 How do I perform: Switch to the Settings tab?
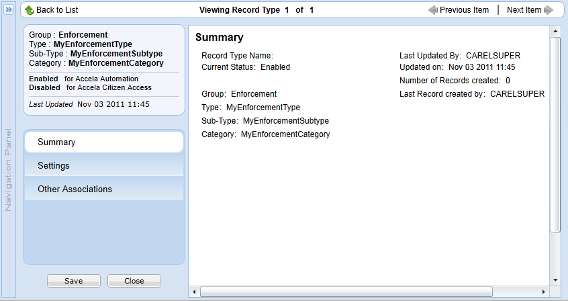coord(103,165)
